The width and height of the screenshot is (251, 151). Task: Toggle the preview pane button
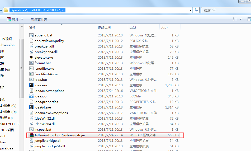point(249,19)
